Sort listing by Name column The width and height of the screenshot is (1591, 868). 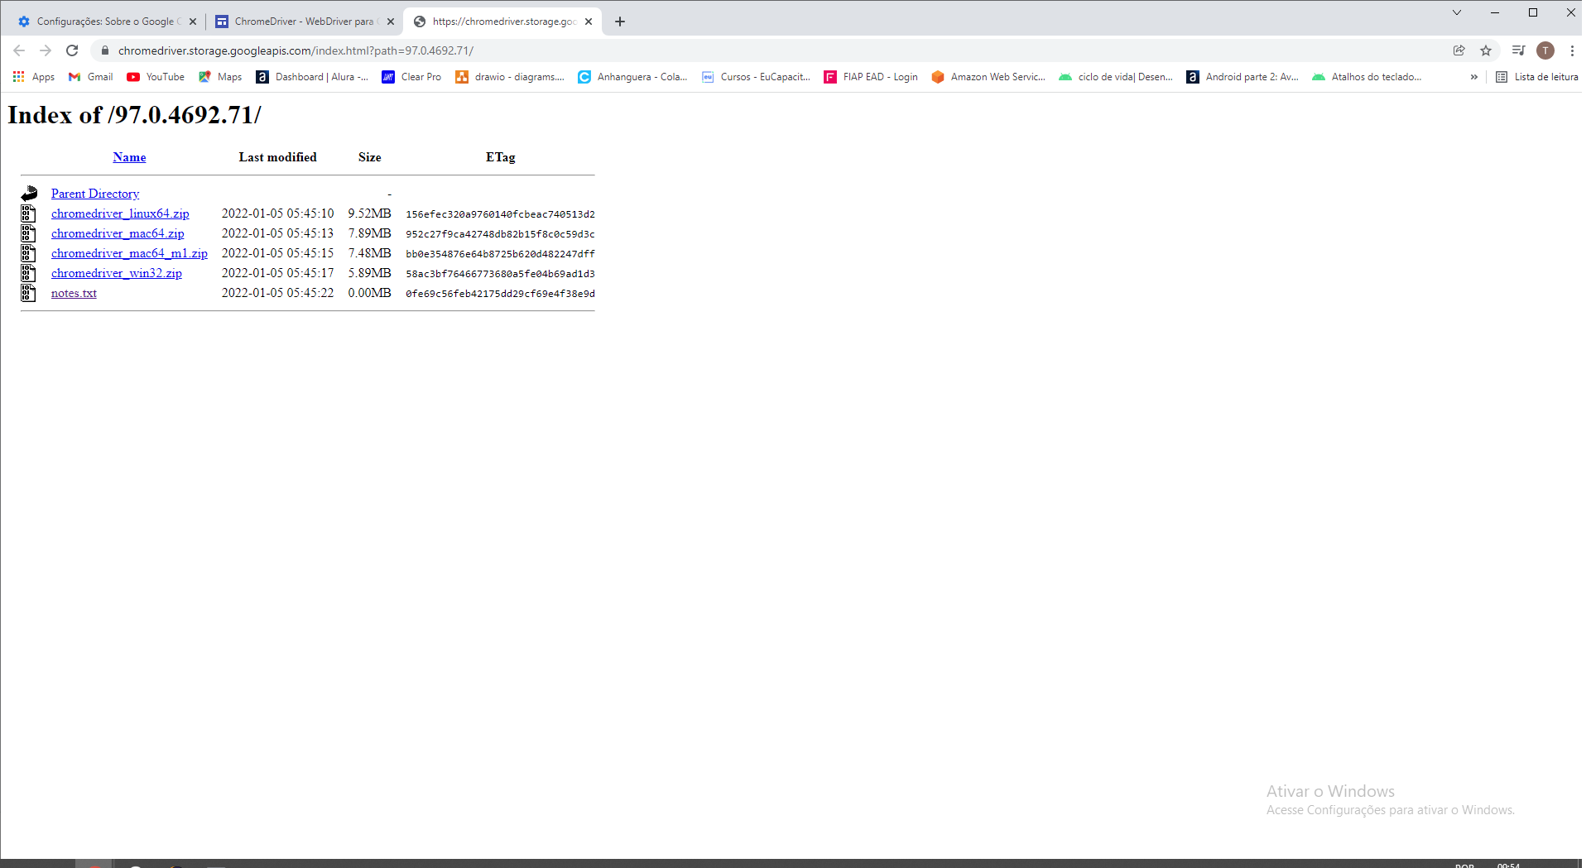click(129, 157)
